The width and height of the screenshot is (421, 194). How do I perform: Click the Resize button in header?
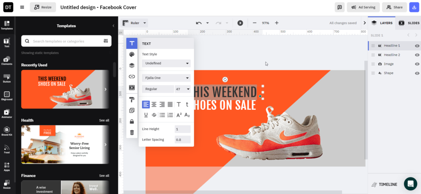43,7
